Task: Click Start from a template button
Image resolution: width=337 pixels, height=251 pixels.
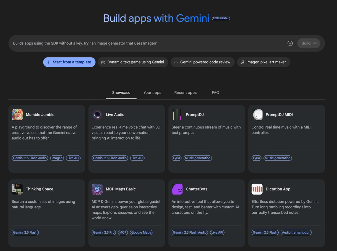Action: point(69,62)
